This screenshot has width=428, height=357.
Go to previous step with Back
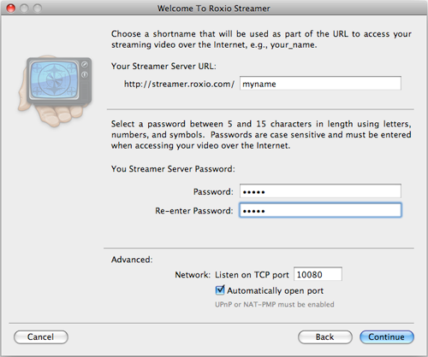325,337
